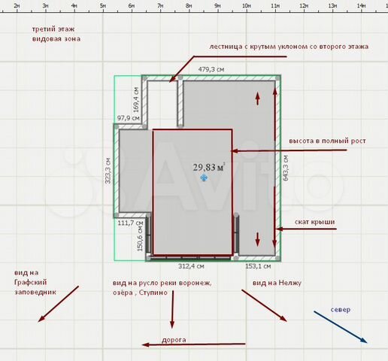Click the 10м mark on ruler
This screenshot has width=388, height=361.
(x=247, y=6)
